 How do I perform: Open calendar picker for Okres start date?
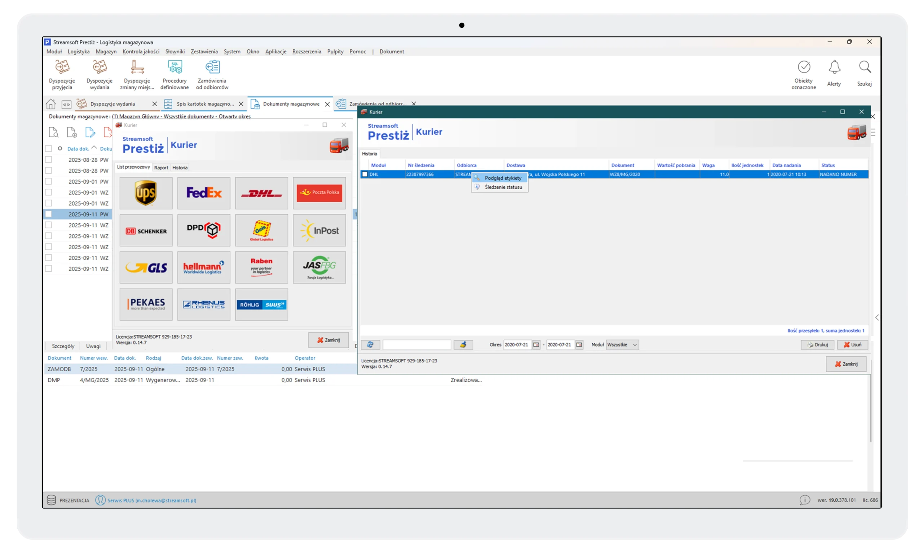pyautogui.click(x=536, y=345)
